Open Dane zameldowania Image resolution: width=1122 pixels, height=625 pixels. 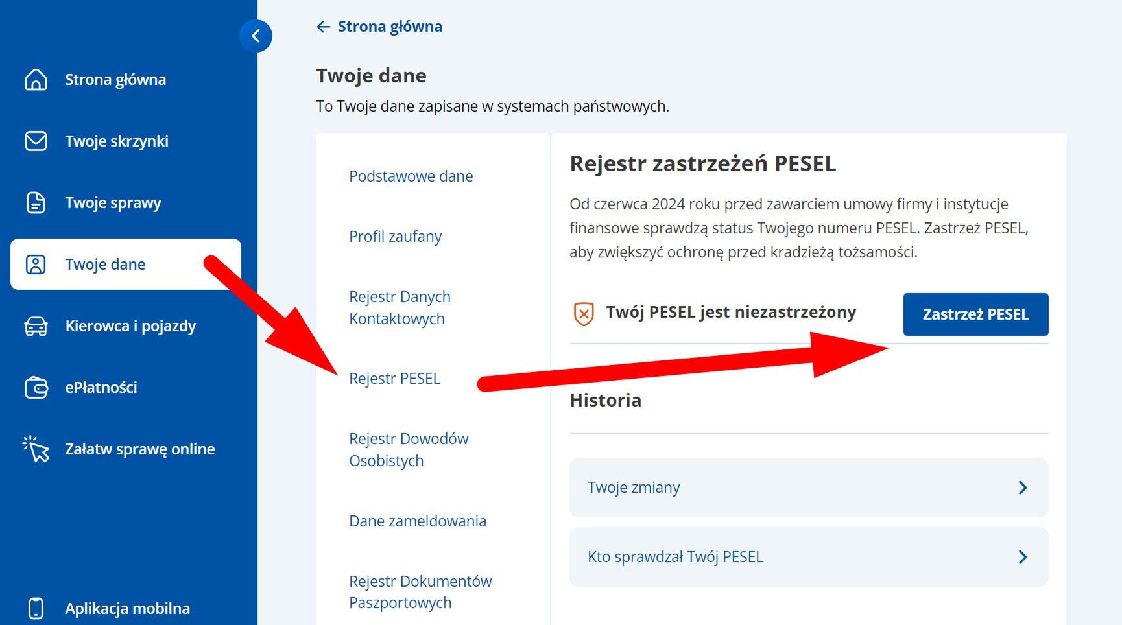[418, 521]
